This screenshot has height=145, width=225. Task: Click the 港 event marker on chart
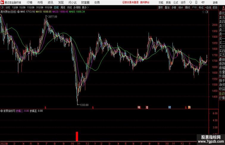click(147, 107)
